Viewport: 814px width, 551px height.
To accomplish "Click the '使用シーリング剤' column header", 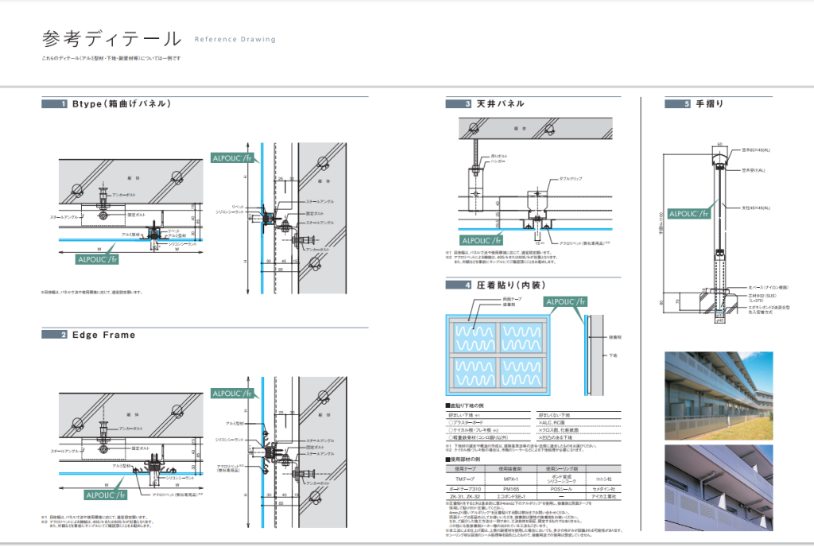I will (561, 469).
